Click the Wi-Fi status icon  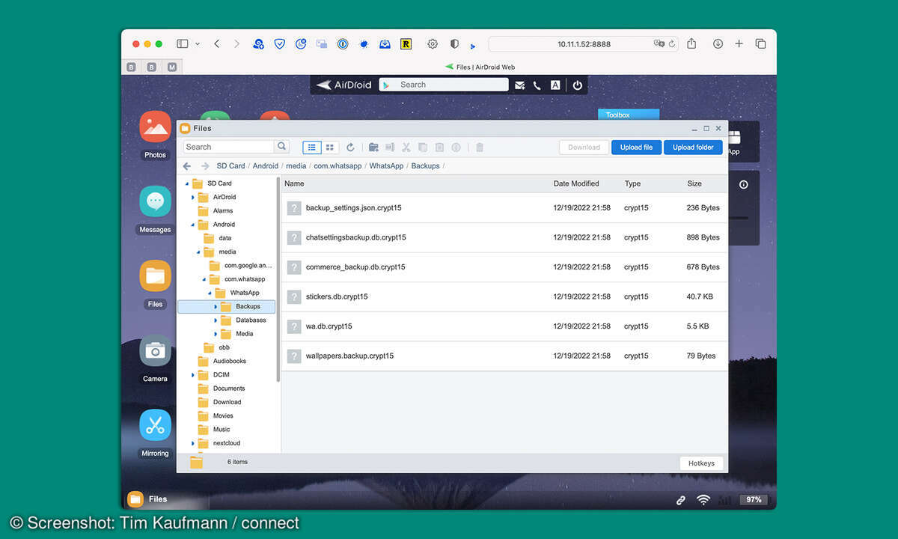point(703,499)
